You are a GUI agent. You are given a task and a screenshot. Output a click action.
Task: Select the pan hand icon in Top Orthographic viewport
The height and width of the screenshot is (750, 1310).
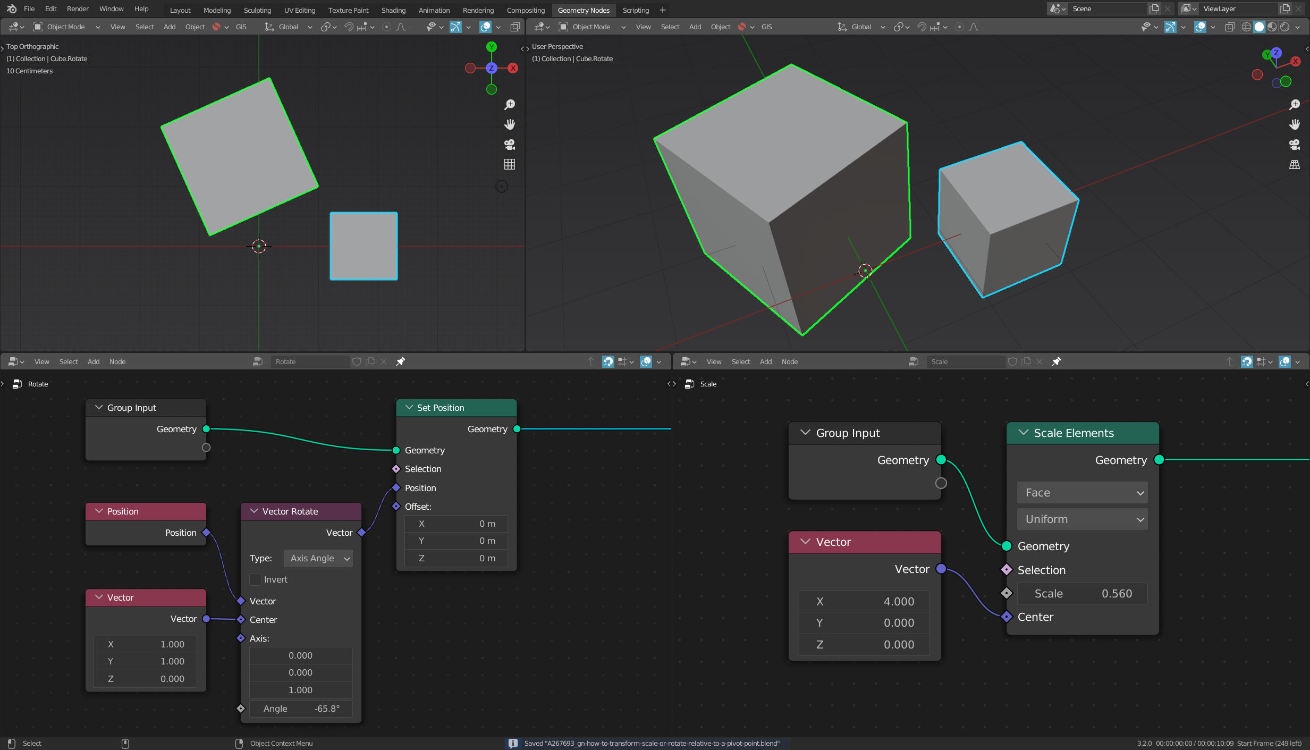point(510,124)
